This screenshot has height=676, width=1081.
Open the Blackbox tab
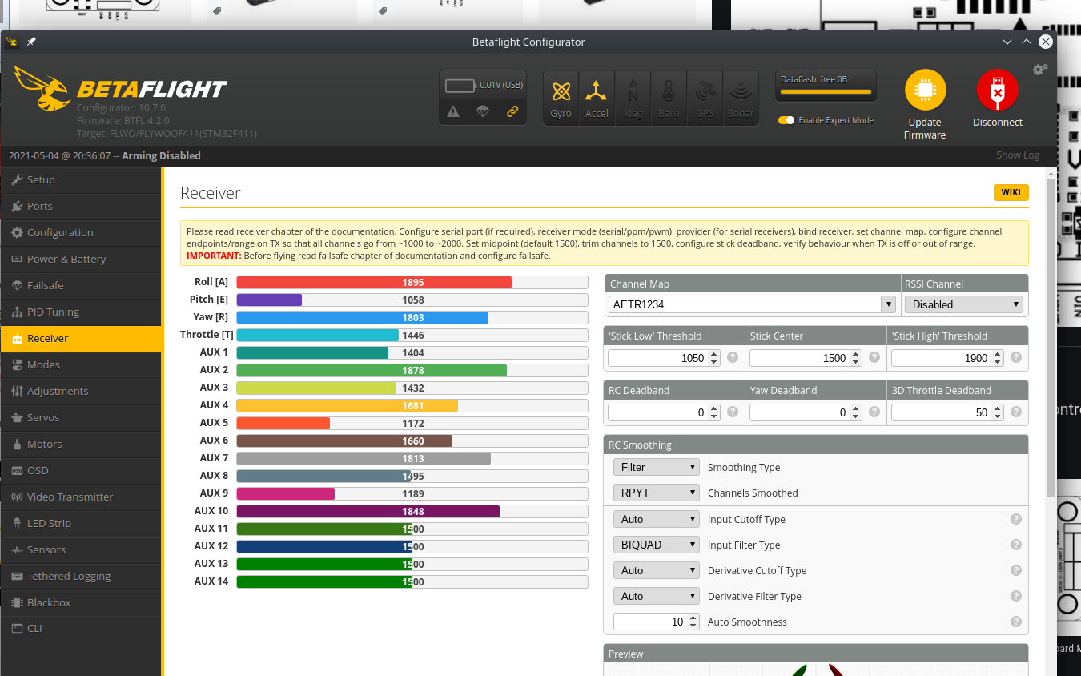click(x=81, y=602)
